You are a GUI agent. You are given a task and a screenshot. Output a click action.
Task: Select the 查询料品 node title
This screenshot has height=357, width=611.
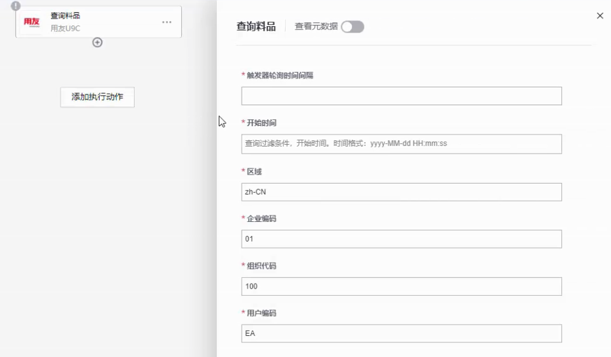[x=65, y=15]
